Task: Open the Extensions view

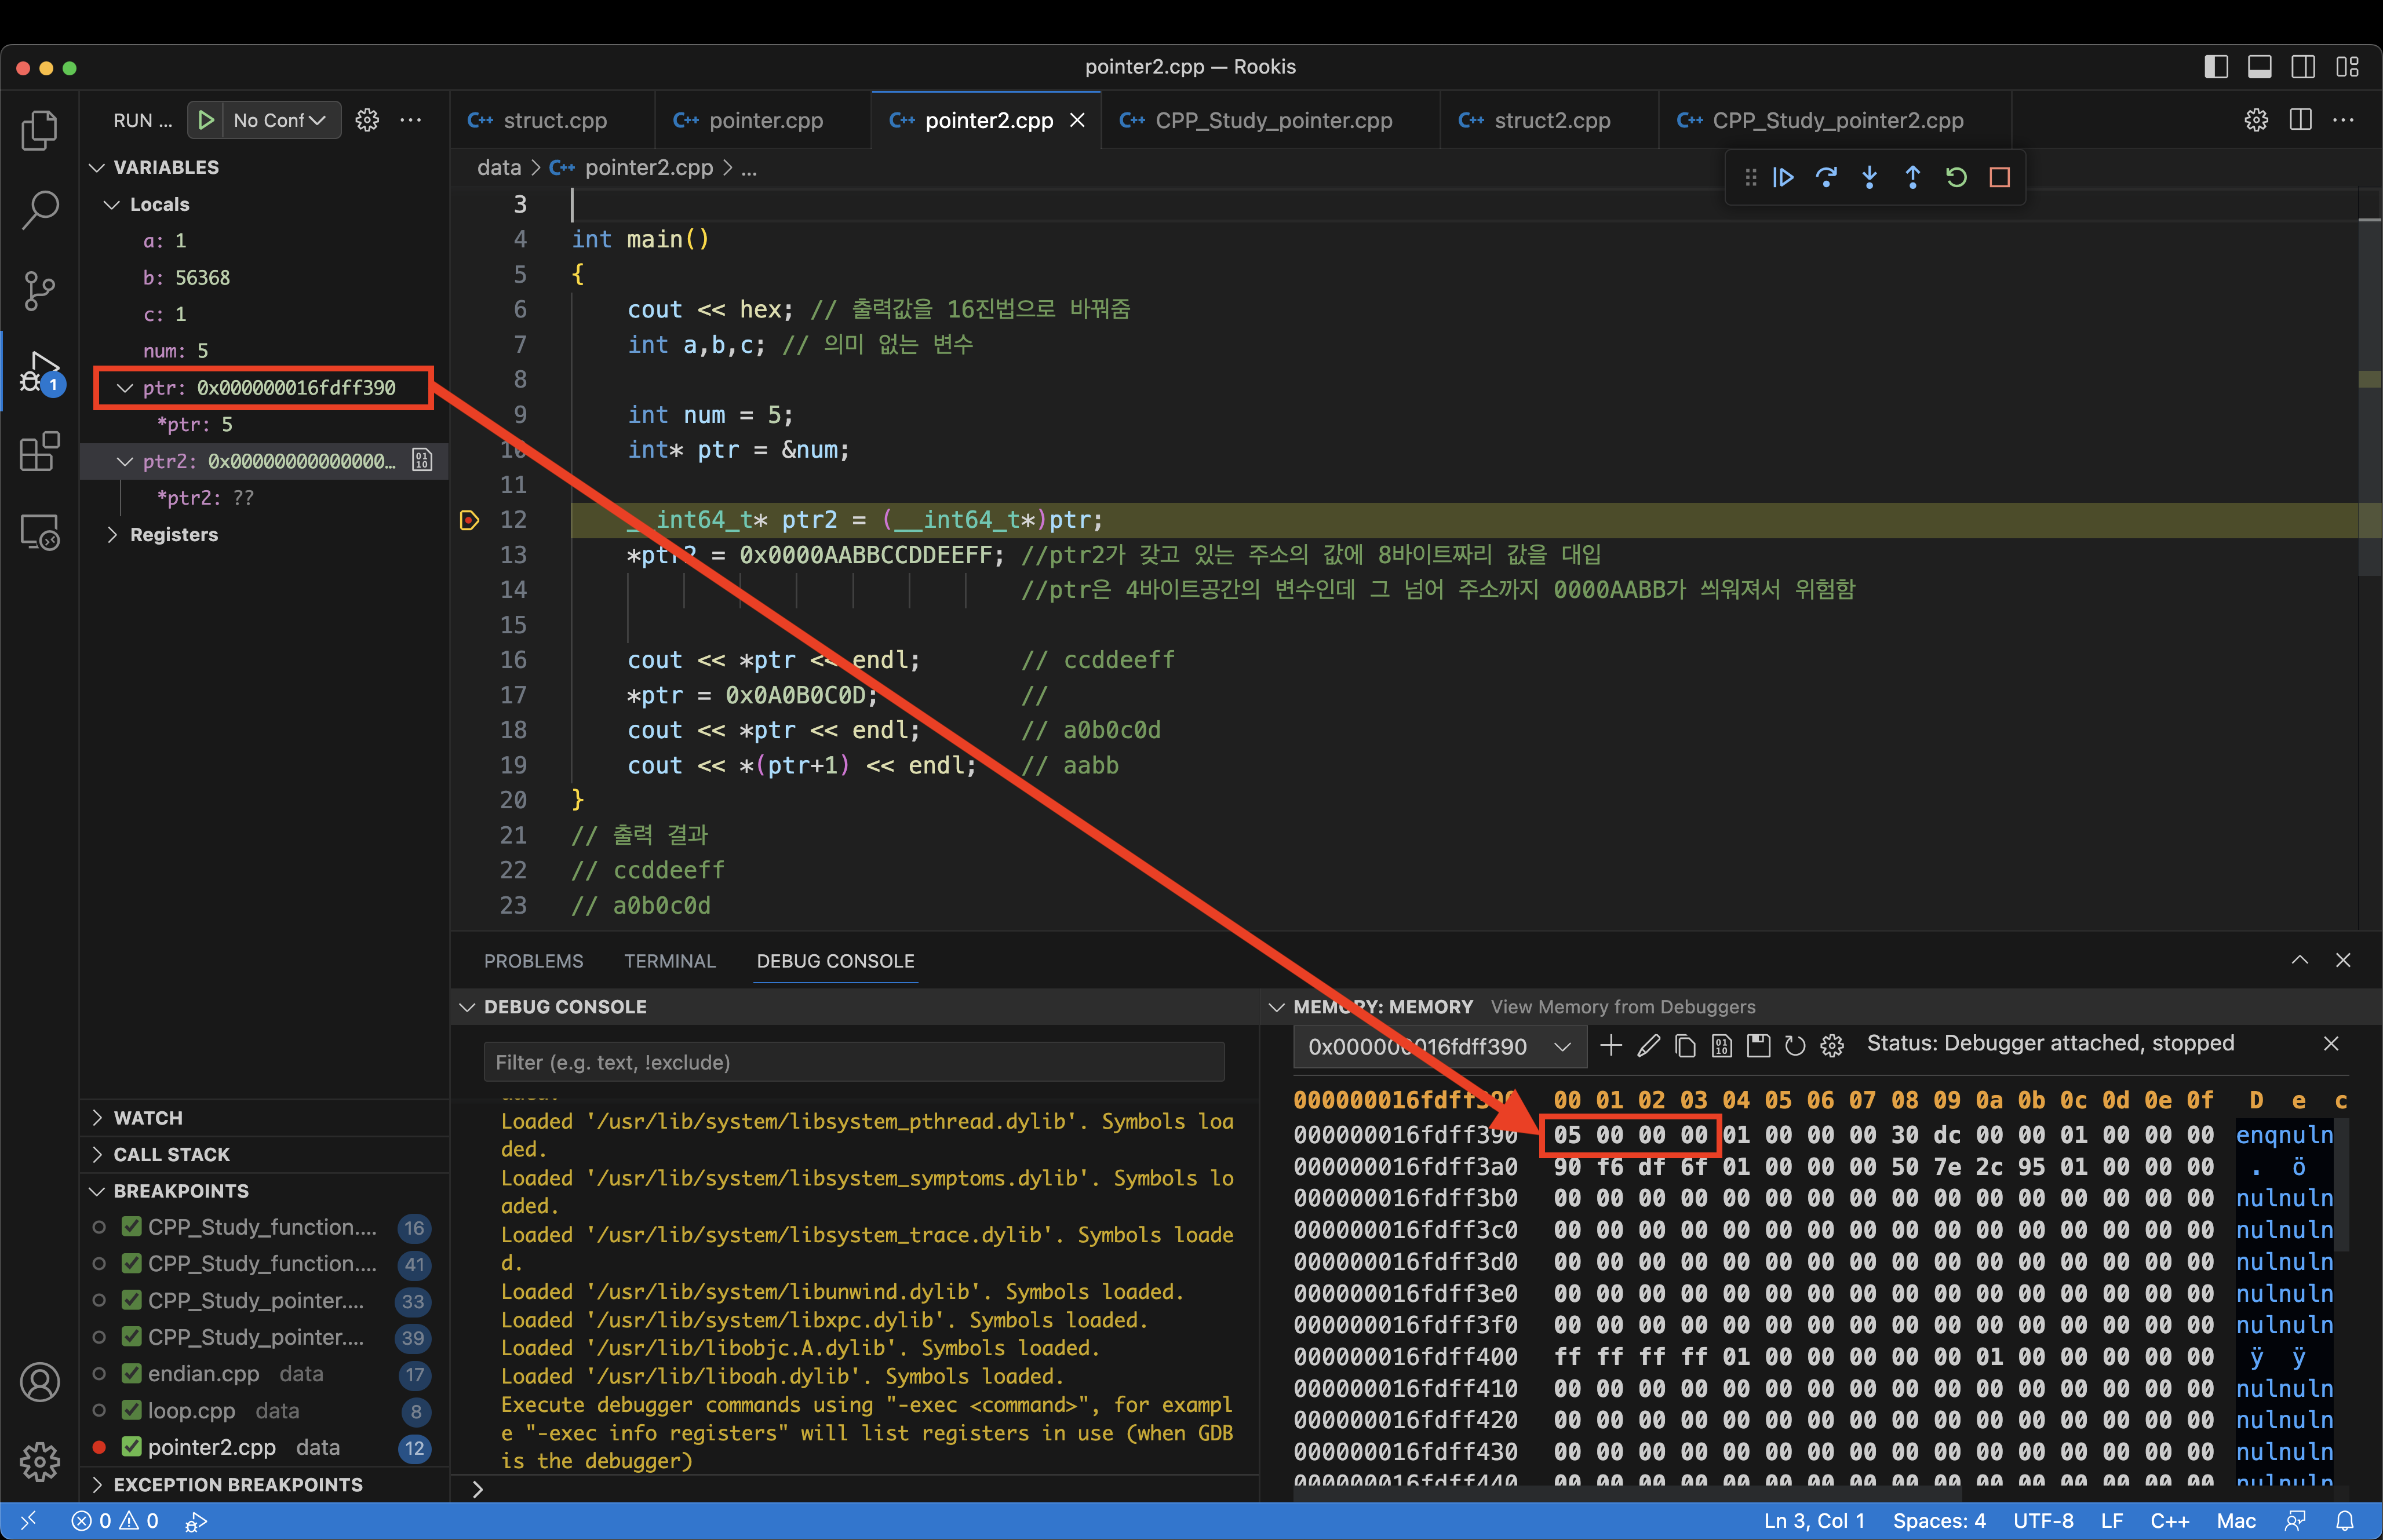Action: click(x=40, y=452)
